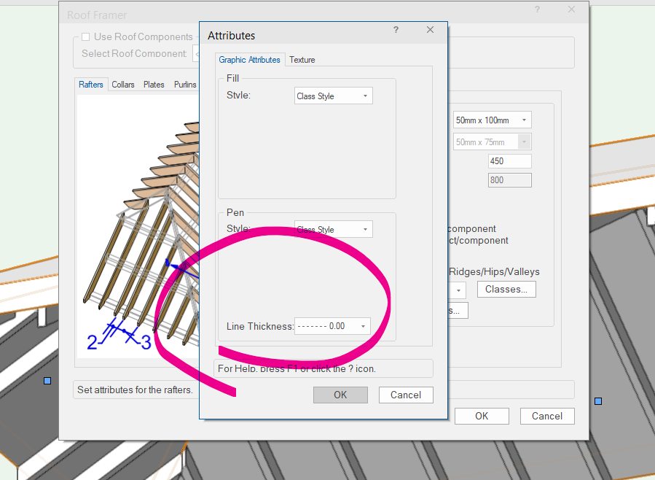The width and height of the screenshot is (655, 480).
Task: Open the Plates tab
Action: tap(154, 85)
